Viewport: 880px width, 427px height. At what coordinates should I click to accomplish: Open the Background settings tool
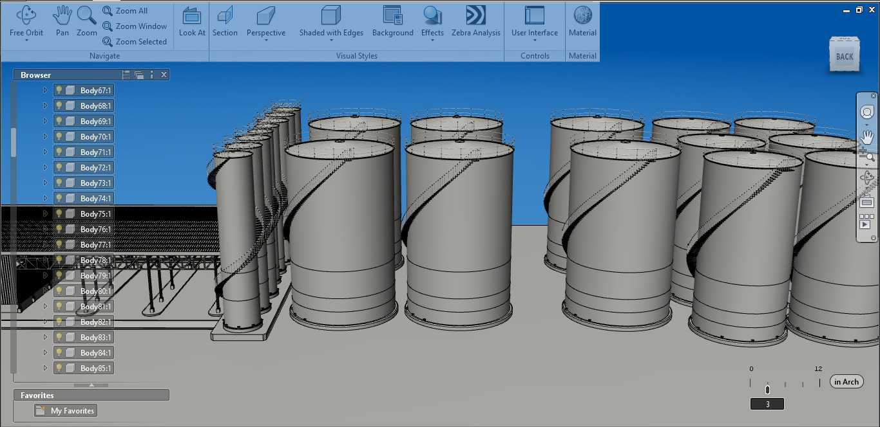click(x=392, y=21)
